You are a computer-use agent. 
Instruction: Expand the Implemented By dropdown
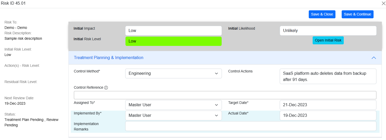(173, 116)
